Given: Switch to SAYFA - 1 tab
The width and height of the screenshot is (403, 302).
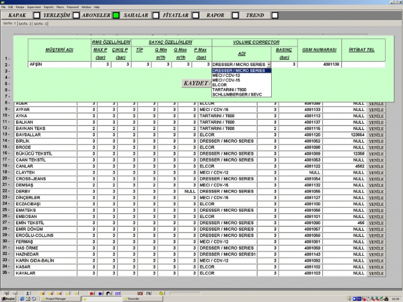Looking at the screenshot, I should click(10, 24).
